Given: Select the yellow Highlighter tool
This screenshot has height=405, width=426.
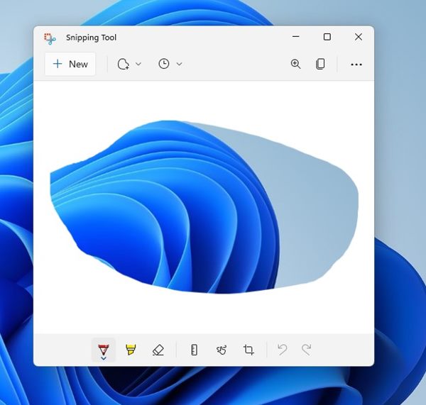Looking at the screenshot, I should [131, 350].
